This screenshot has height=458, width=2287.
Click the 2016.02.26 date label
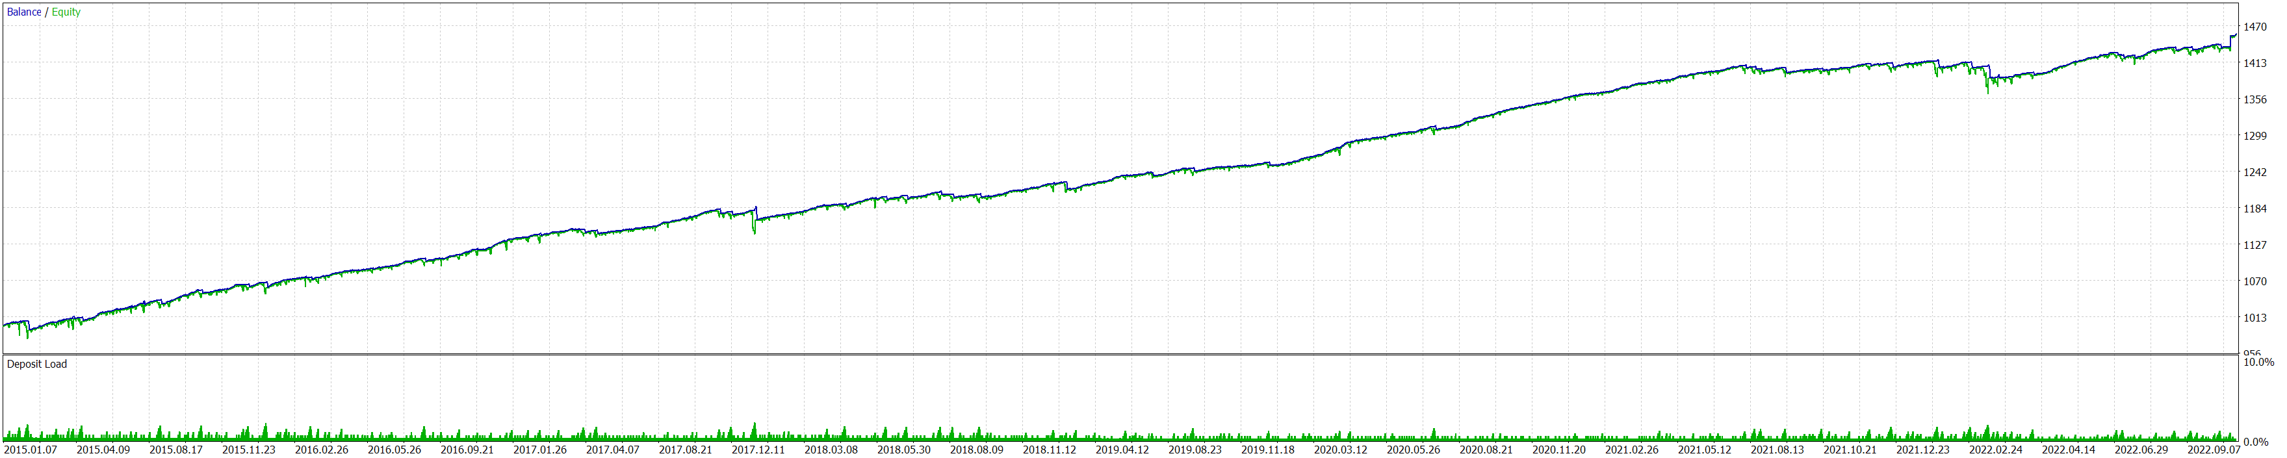322,450
